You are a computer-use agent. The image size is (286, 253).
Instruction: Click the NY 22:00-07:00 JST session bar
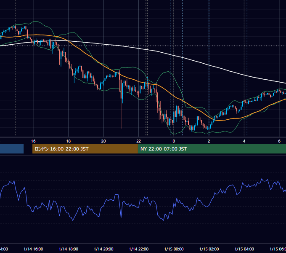212,149
